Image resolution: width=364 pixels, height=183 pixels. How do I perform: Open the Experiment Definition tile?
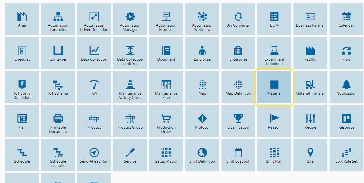tap(274, 53)
